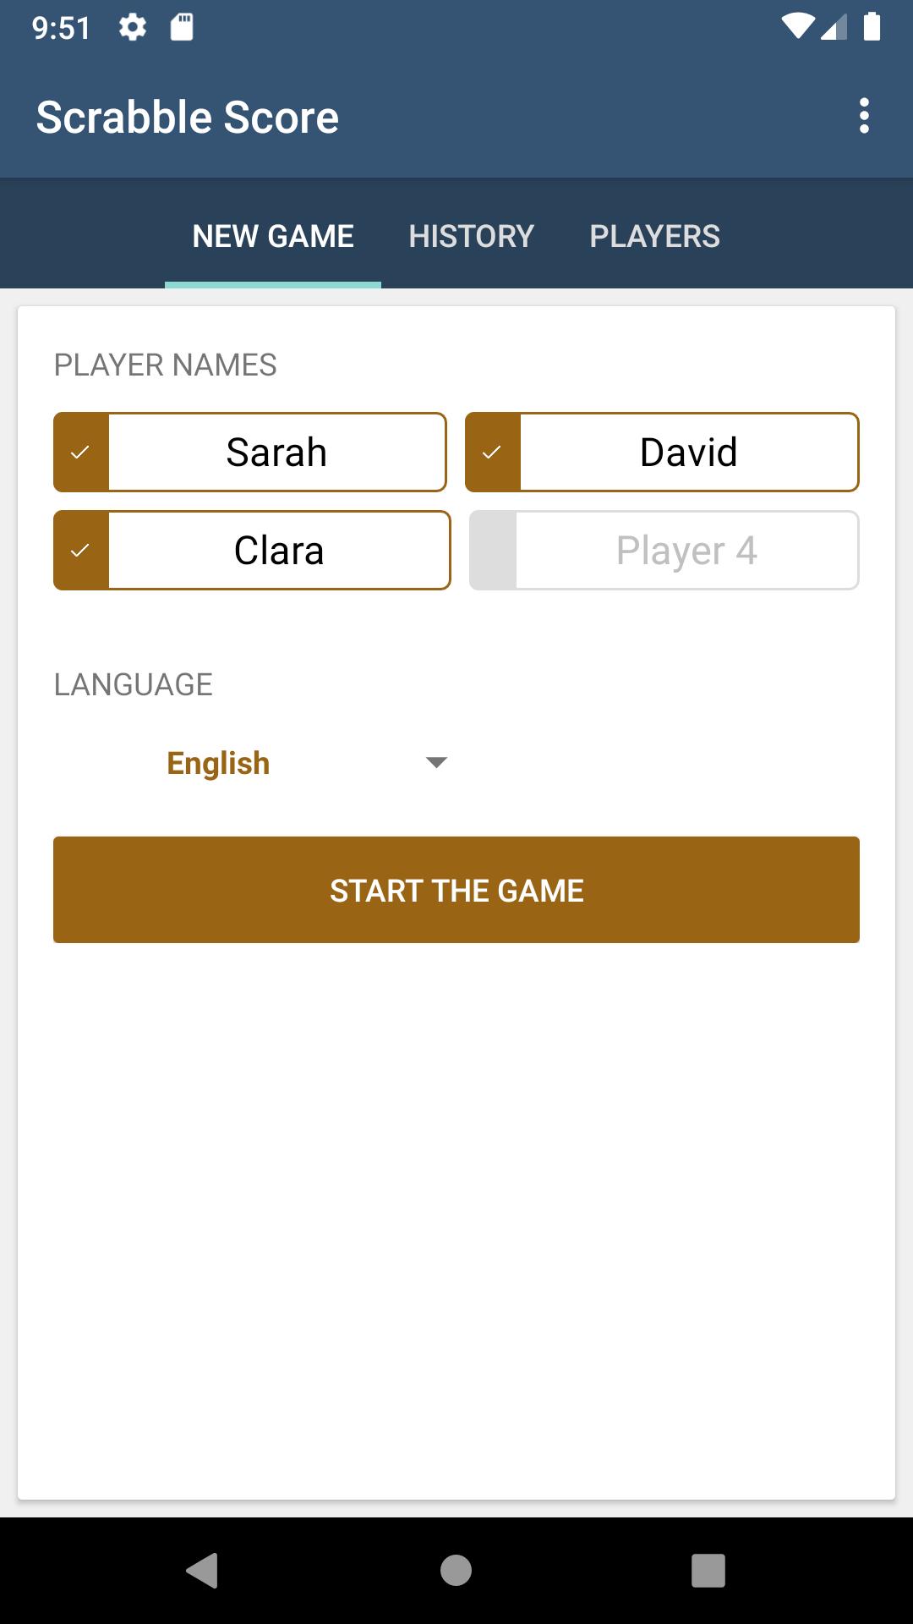Switch to the Players tab
Screen dimensions: 913x1624
coord(655,236)
